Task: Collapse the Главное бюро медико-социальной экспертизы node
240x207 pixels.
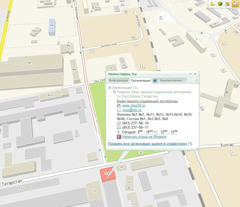Action: [x=114, y=92]
